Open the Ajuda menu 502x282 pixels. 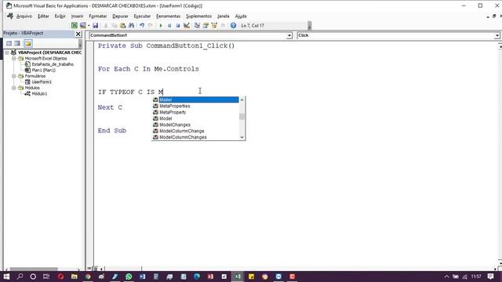[x=241, y=16]
